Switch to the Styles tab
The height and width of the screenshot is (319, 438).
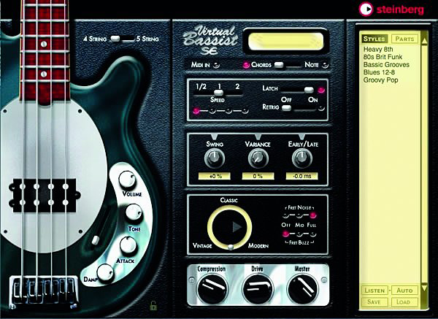click(x=374, y=39)
